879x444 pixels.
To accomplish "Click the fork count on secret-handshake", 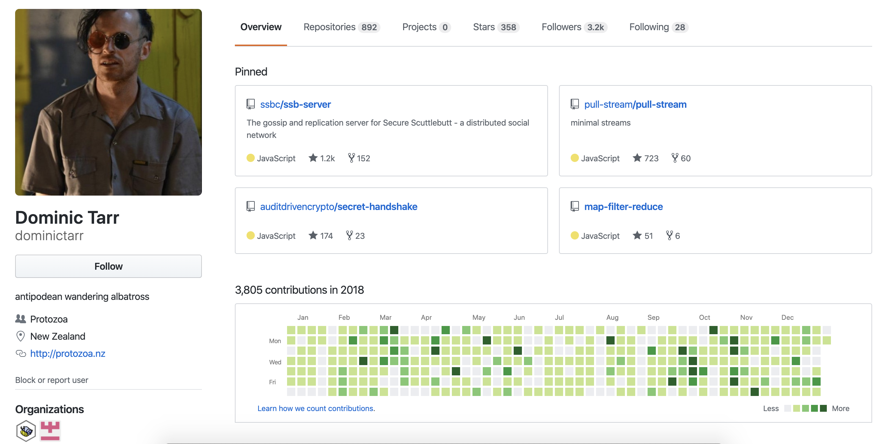I will 360,236.
